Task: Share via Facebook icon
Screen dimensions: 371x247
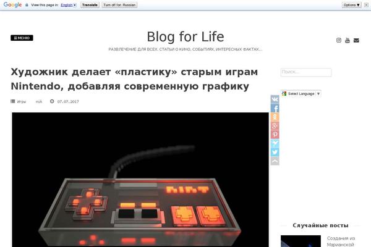Action: [x=275, y=108]
